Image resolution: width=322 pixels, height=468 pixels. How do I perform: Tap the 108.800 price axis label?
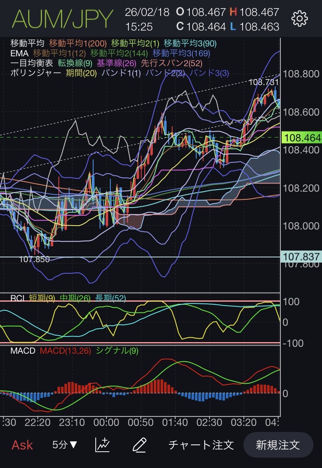pos(301,74)
